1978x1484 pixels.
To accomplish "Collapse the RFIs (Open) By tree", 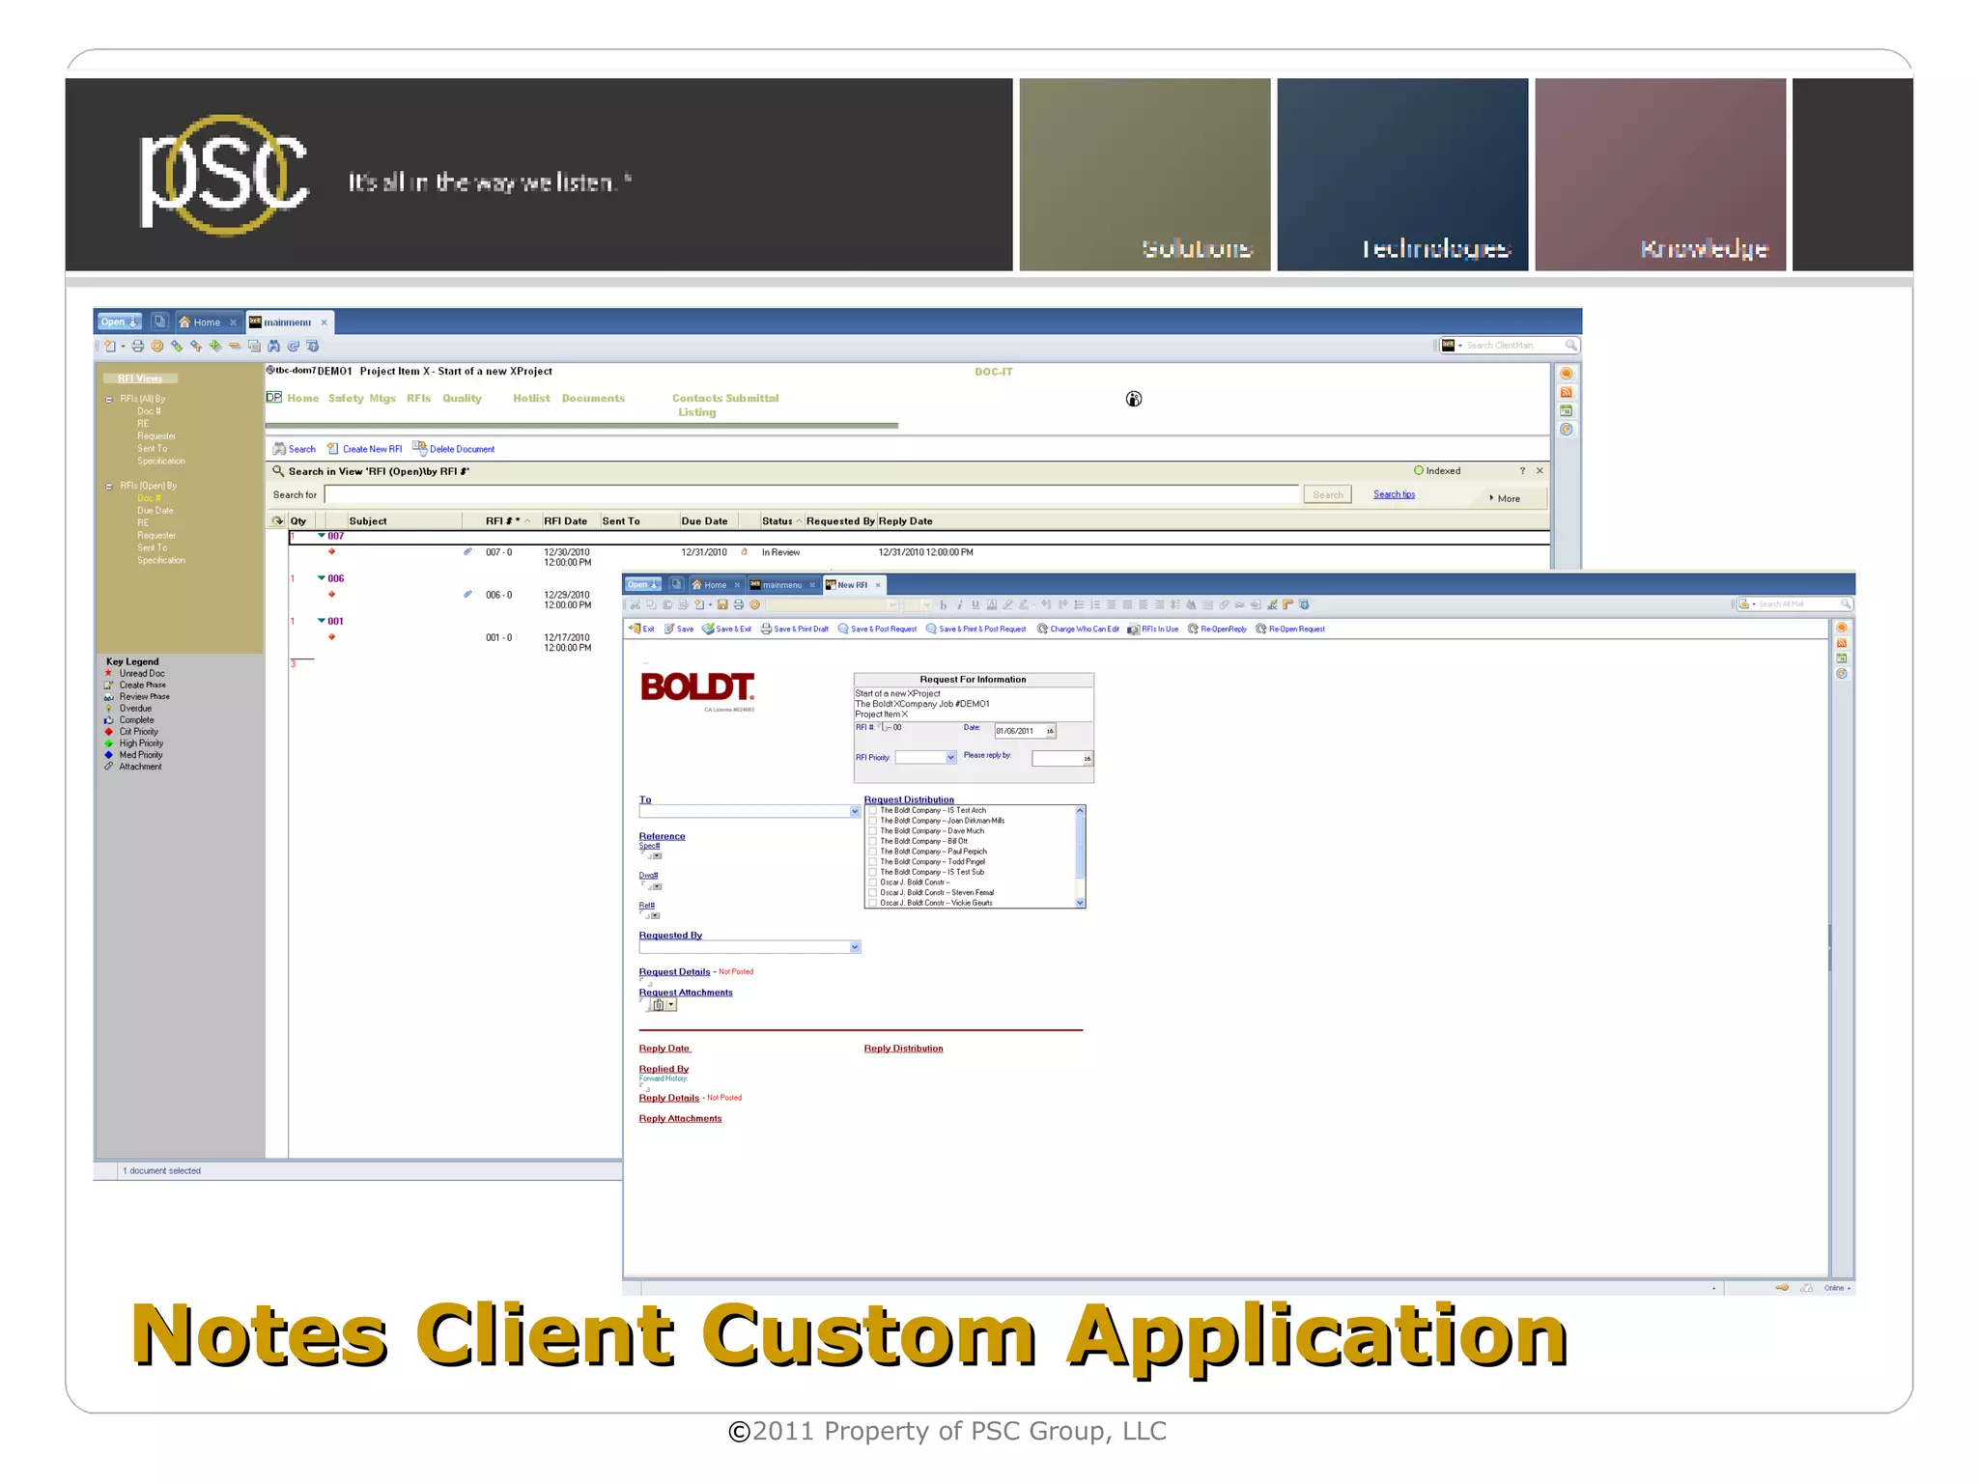I will click(109, 487).
